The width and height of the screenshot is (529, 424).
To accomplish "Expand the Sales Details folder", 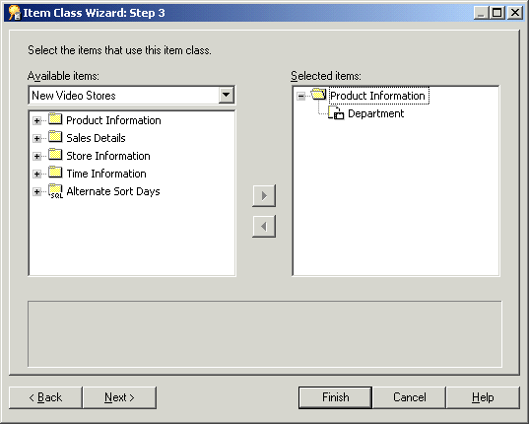I will [36, 138].
